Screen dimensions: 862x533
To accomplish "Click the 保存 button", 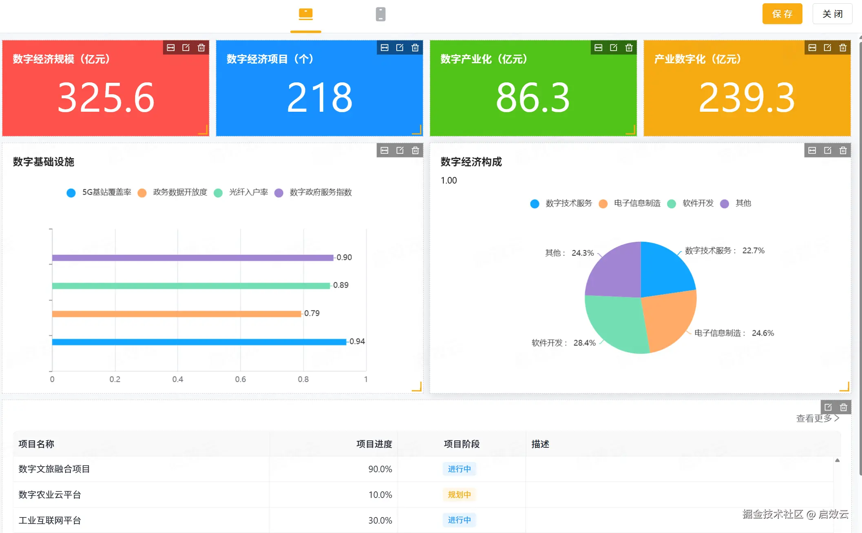I will coord(782,14).
